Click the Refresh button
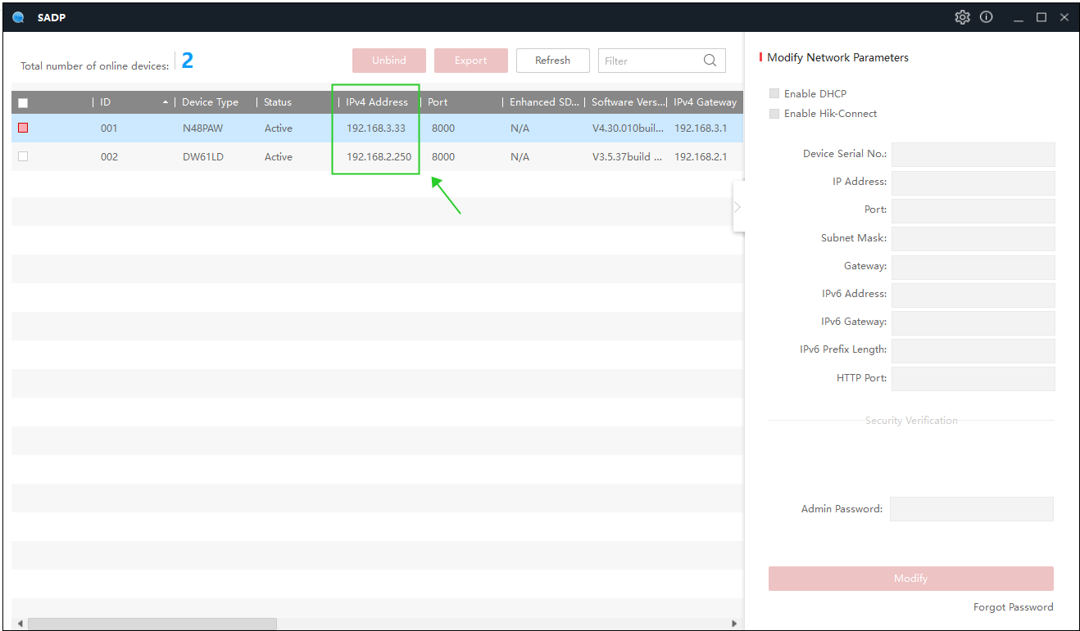 (552, 61)
